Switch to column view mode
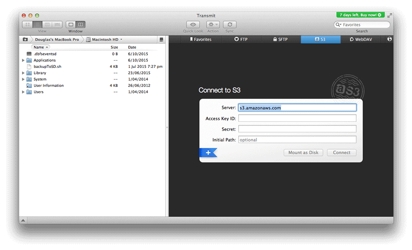Viewport: 412px width, 250px height. (x=47, y=24)
